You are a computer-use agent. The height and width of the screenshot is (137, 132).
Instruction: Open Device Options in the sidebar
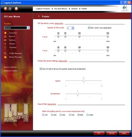tap(10, 67)
